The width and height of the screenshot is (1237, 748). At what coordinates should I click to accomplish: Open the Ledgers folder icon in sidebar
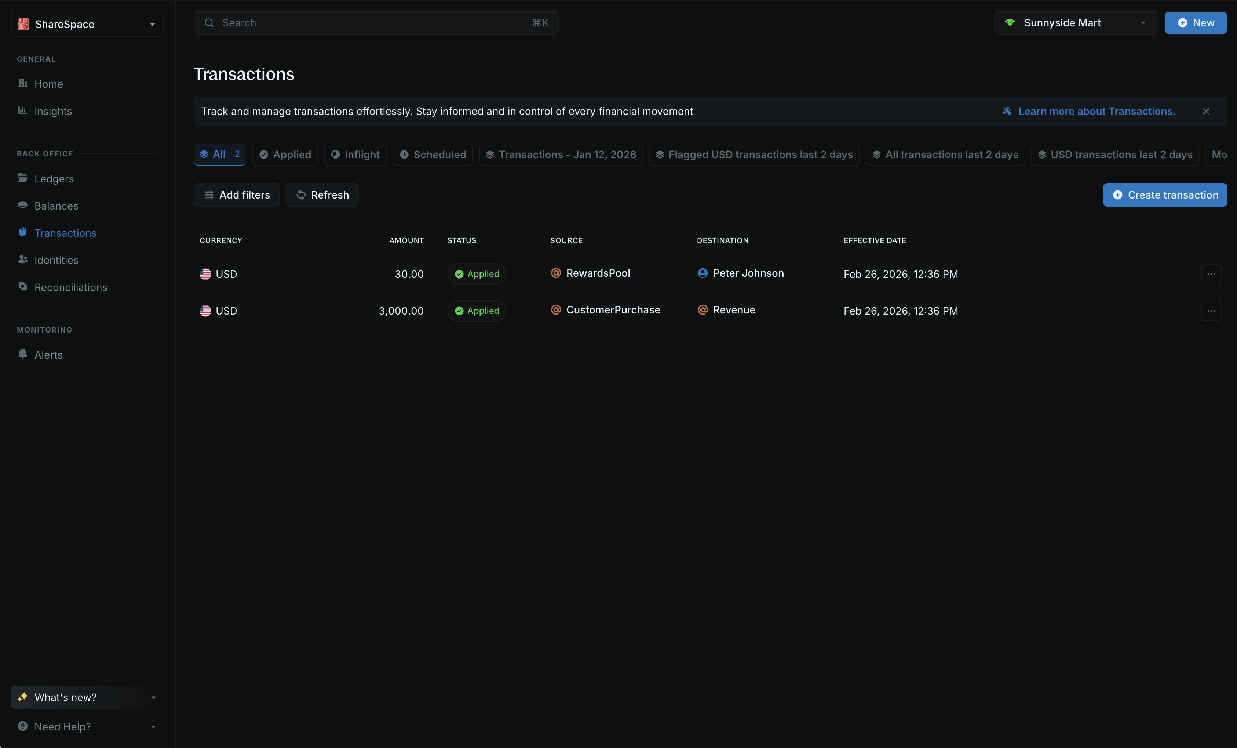pos(23,178)
